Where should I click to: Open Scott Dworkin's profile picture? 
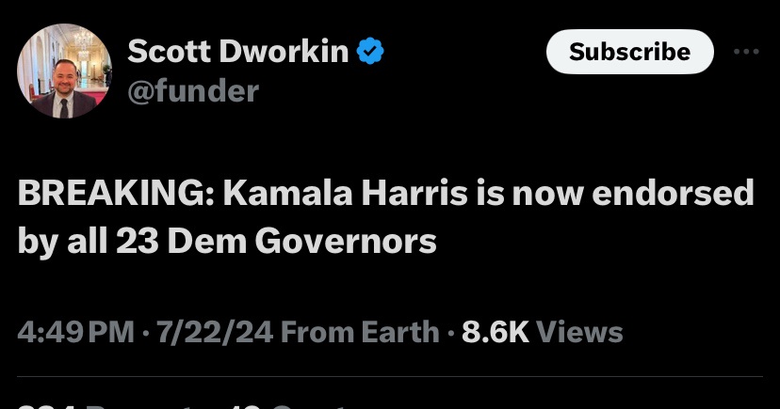pos(64,71)
